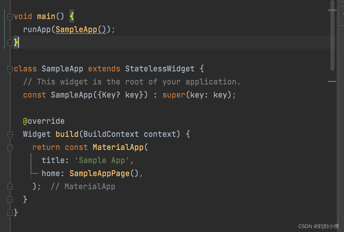Click the lower warning stripe in error gutter
Image resolution: width=344 pixels, height=232 pixels.
(x=332, y=81)
